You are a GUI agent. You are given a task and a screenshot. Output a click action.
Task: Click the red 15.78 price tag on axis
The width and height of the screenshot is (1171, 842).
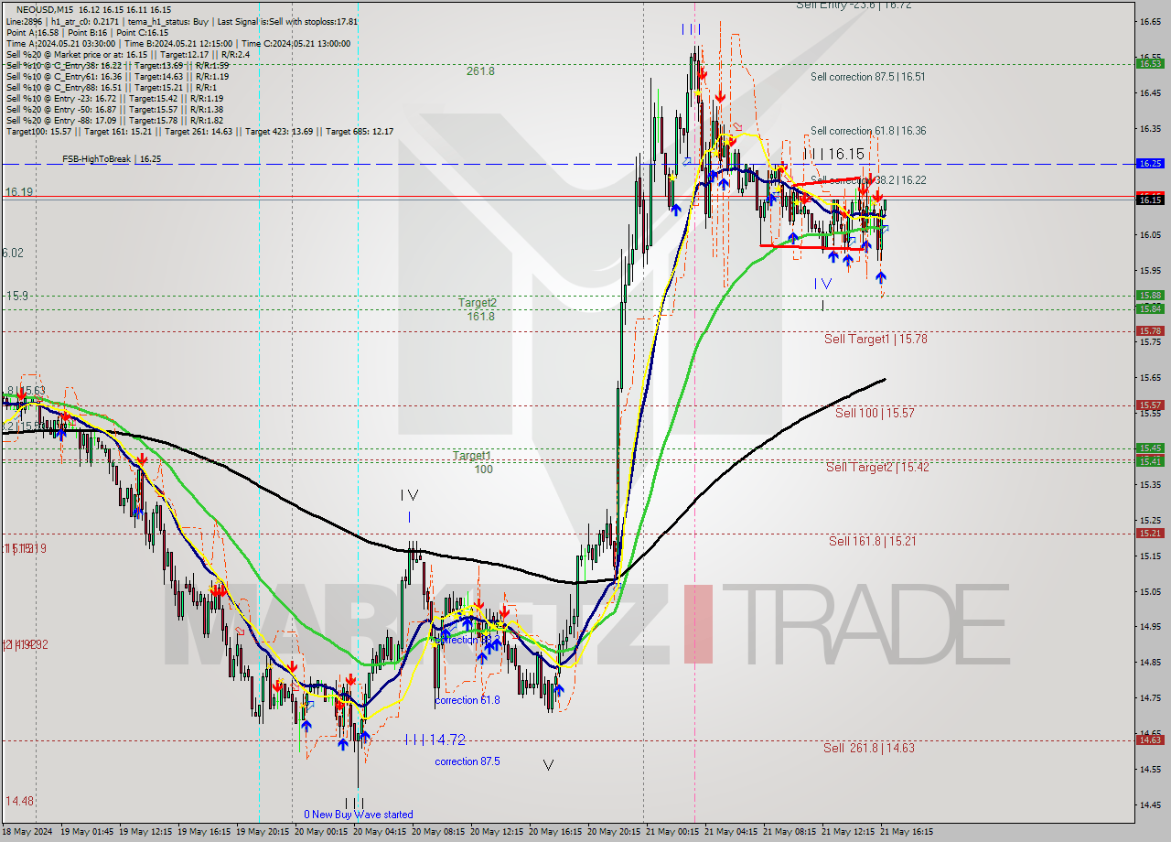[1149, 330]
